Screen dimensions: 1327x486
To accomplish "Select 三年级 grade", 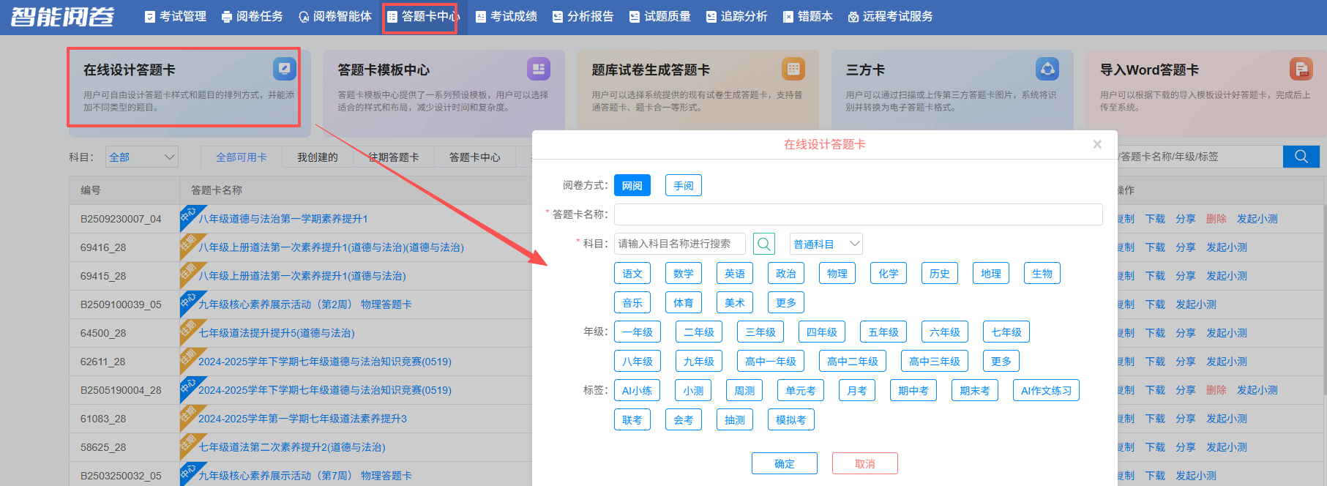I will [x=760, y=332].
